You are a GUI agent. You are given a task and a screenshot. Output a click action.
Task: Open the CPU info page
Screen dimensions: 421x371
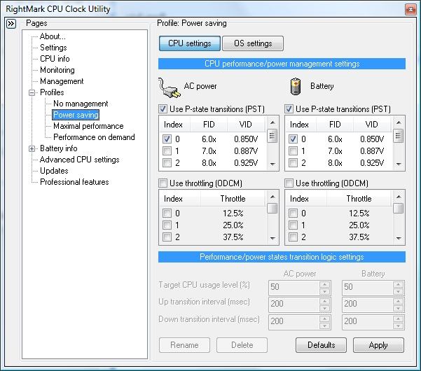(55, 59)
